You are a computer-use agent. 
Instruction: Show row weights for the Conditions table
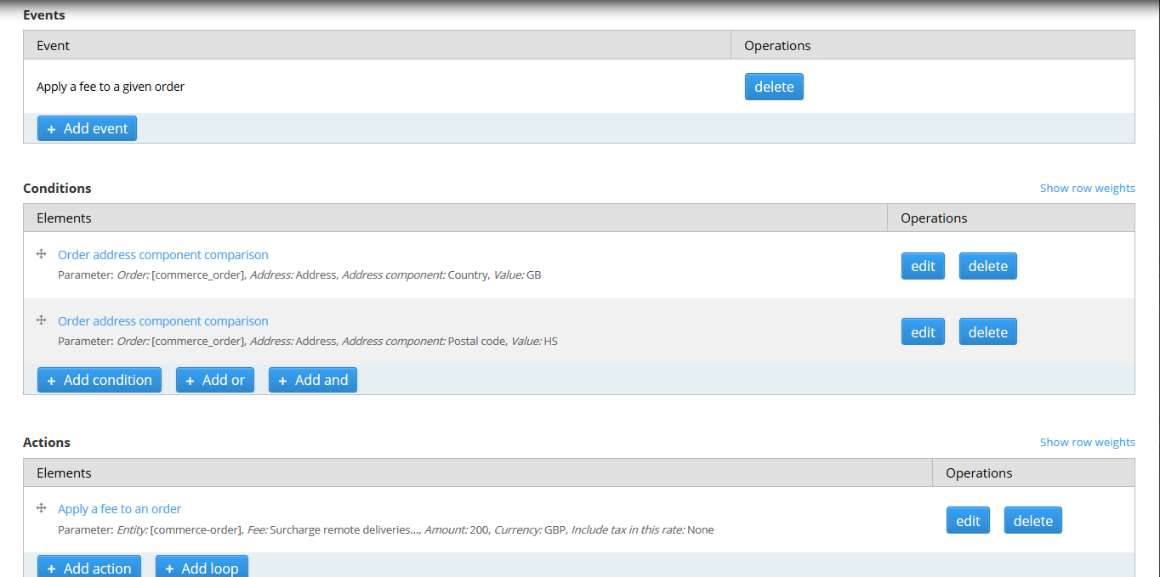click(1087, 188)
